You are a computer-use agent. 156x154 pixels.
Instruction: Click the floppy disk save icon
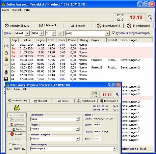tap(6, 79)
